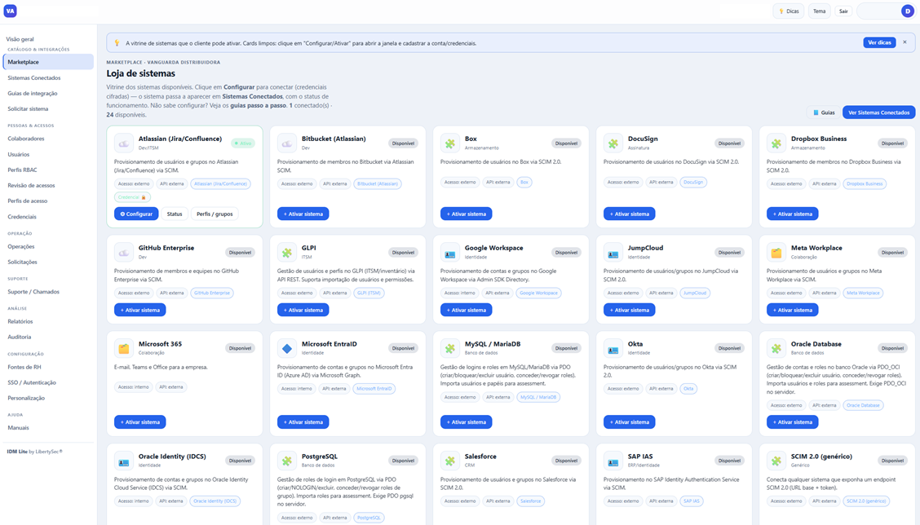This screenshot has height=525, width=920.
Task: Open Credenciais in sidebar
Action: click(48, 217)
